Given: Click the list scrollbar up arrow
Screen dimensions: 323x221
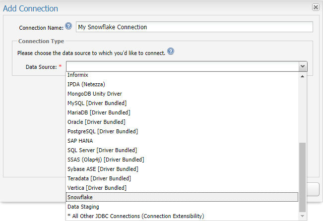Looking at the screenshot, I should click(x=302, y=76).
